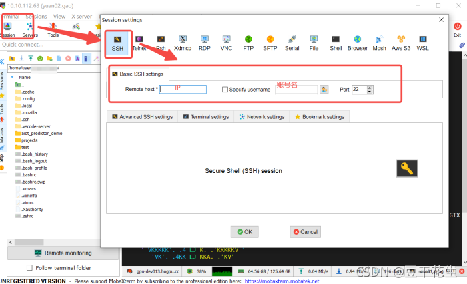Click the download arrow in SFTP toolbar
The width and height of the screenshot is (467, 284).
pos(21,59)
